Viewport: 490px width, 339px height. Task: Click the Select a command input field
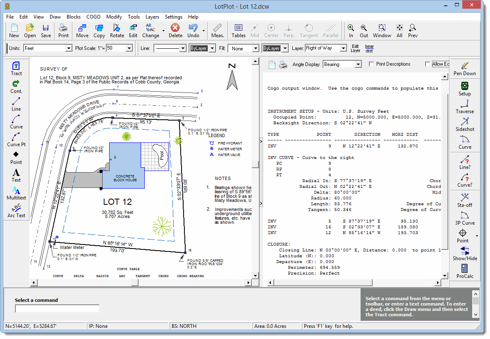pyautogui.click(x=57, y=308)
